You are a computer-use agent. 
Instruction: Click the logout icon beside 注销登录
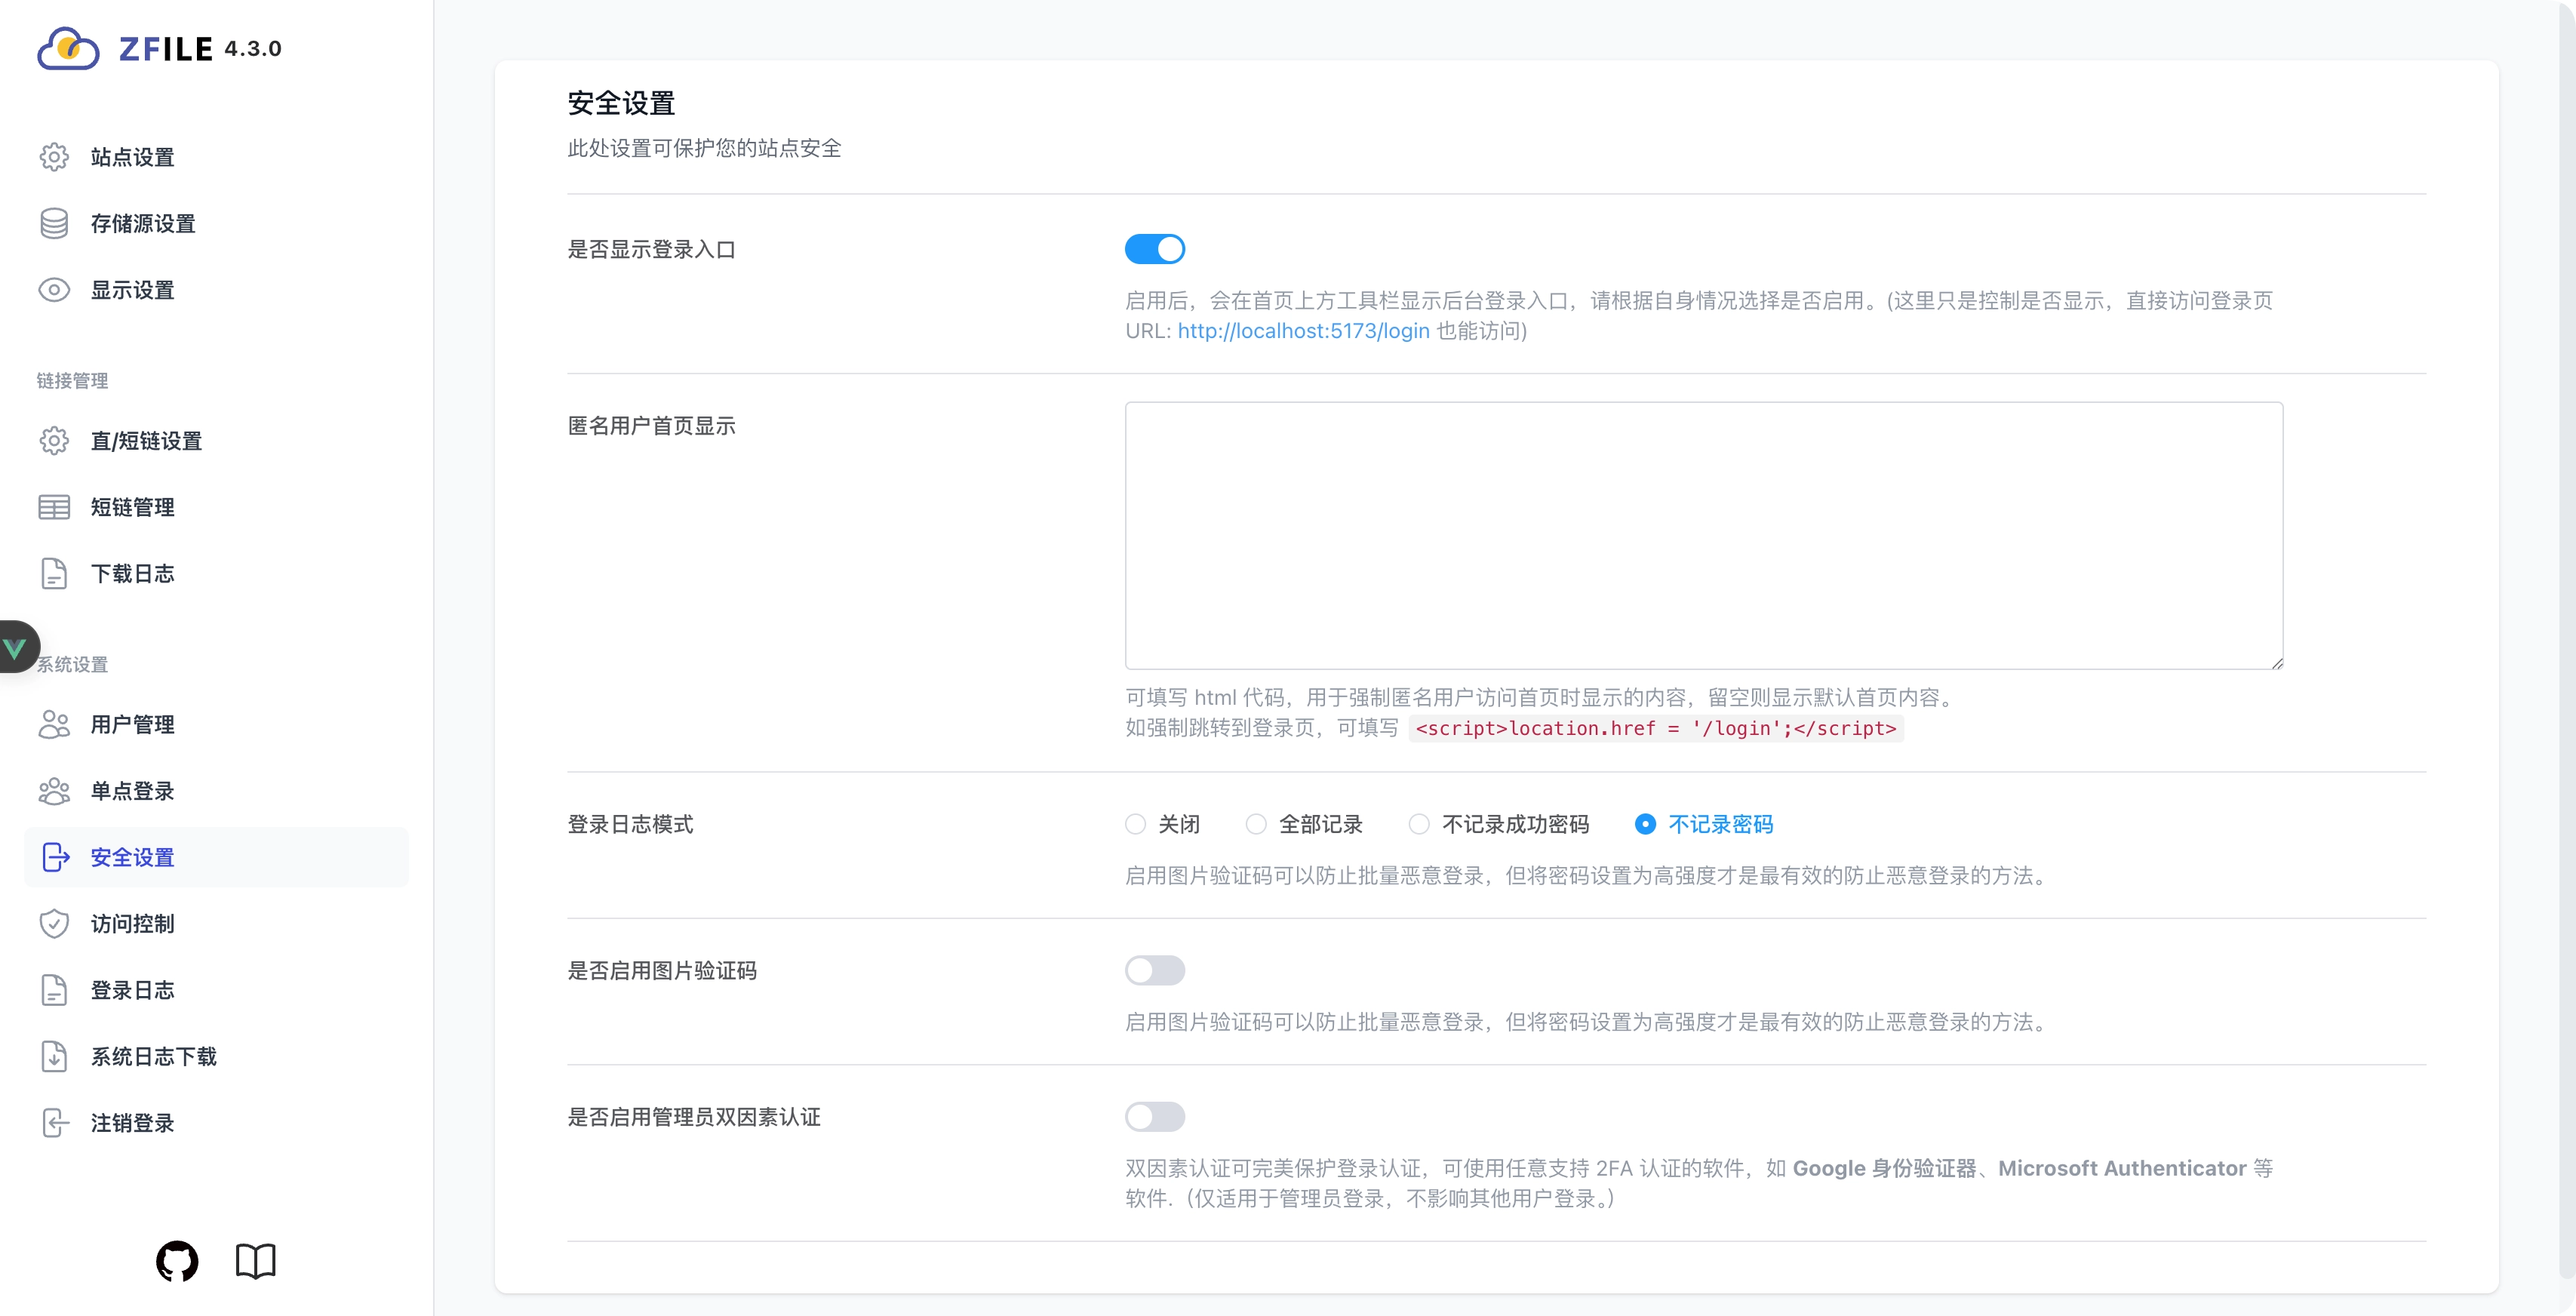click(x=55, y=1123)
